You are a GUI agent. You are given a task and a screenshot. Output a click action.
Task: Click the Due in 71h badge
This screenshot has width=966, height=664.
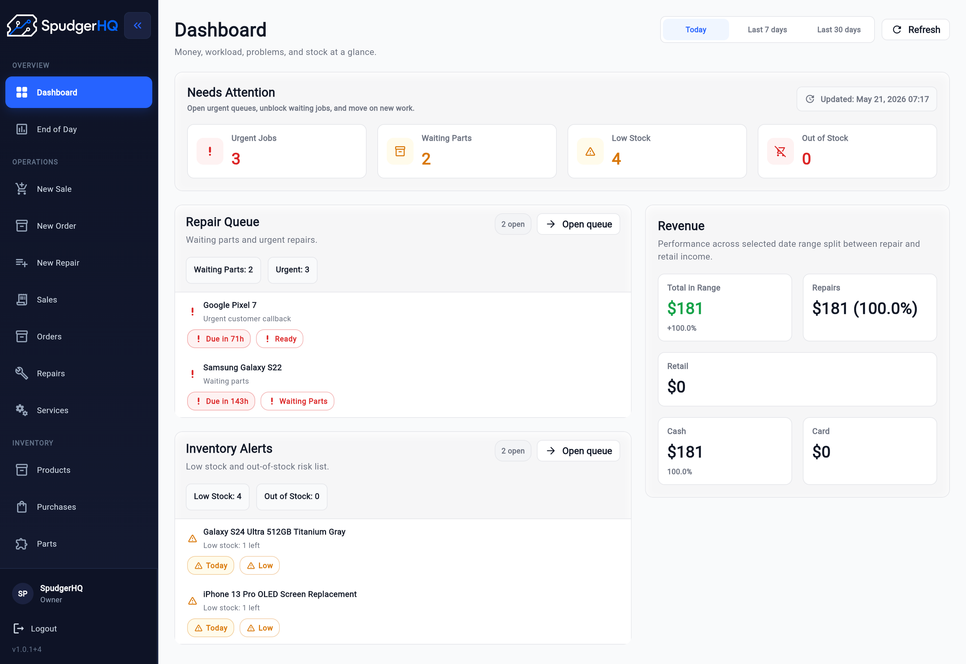pos(219,339)
